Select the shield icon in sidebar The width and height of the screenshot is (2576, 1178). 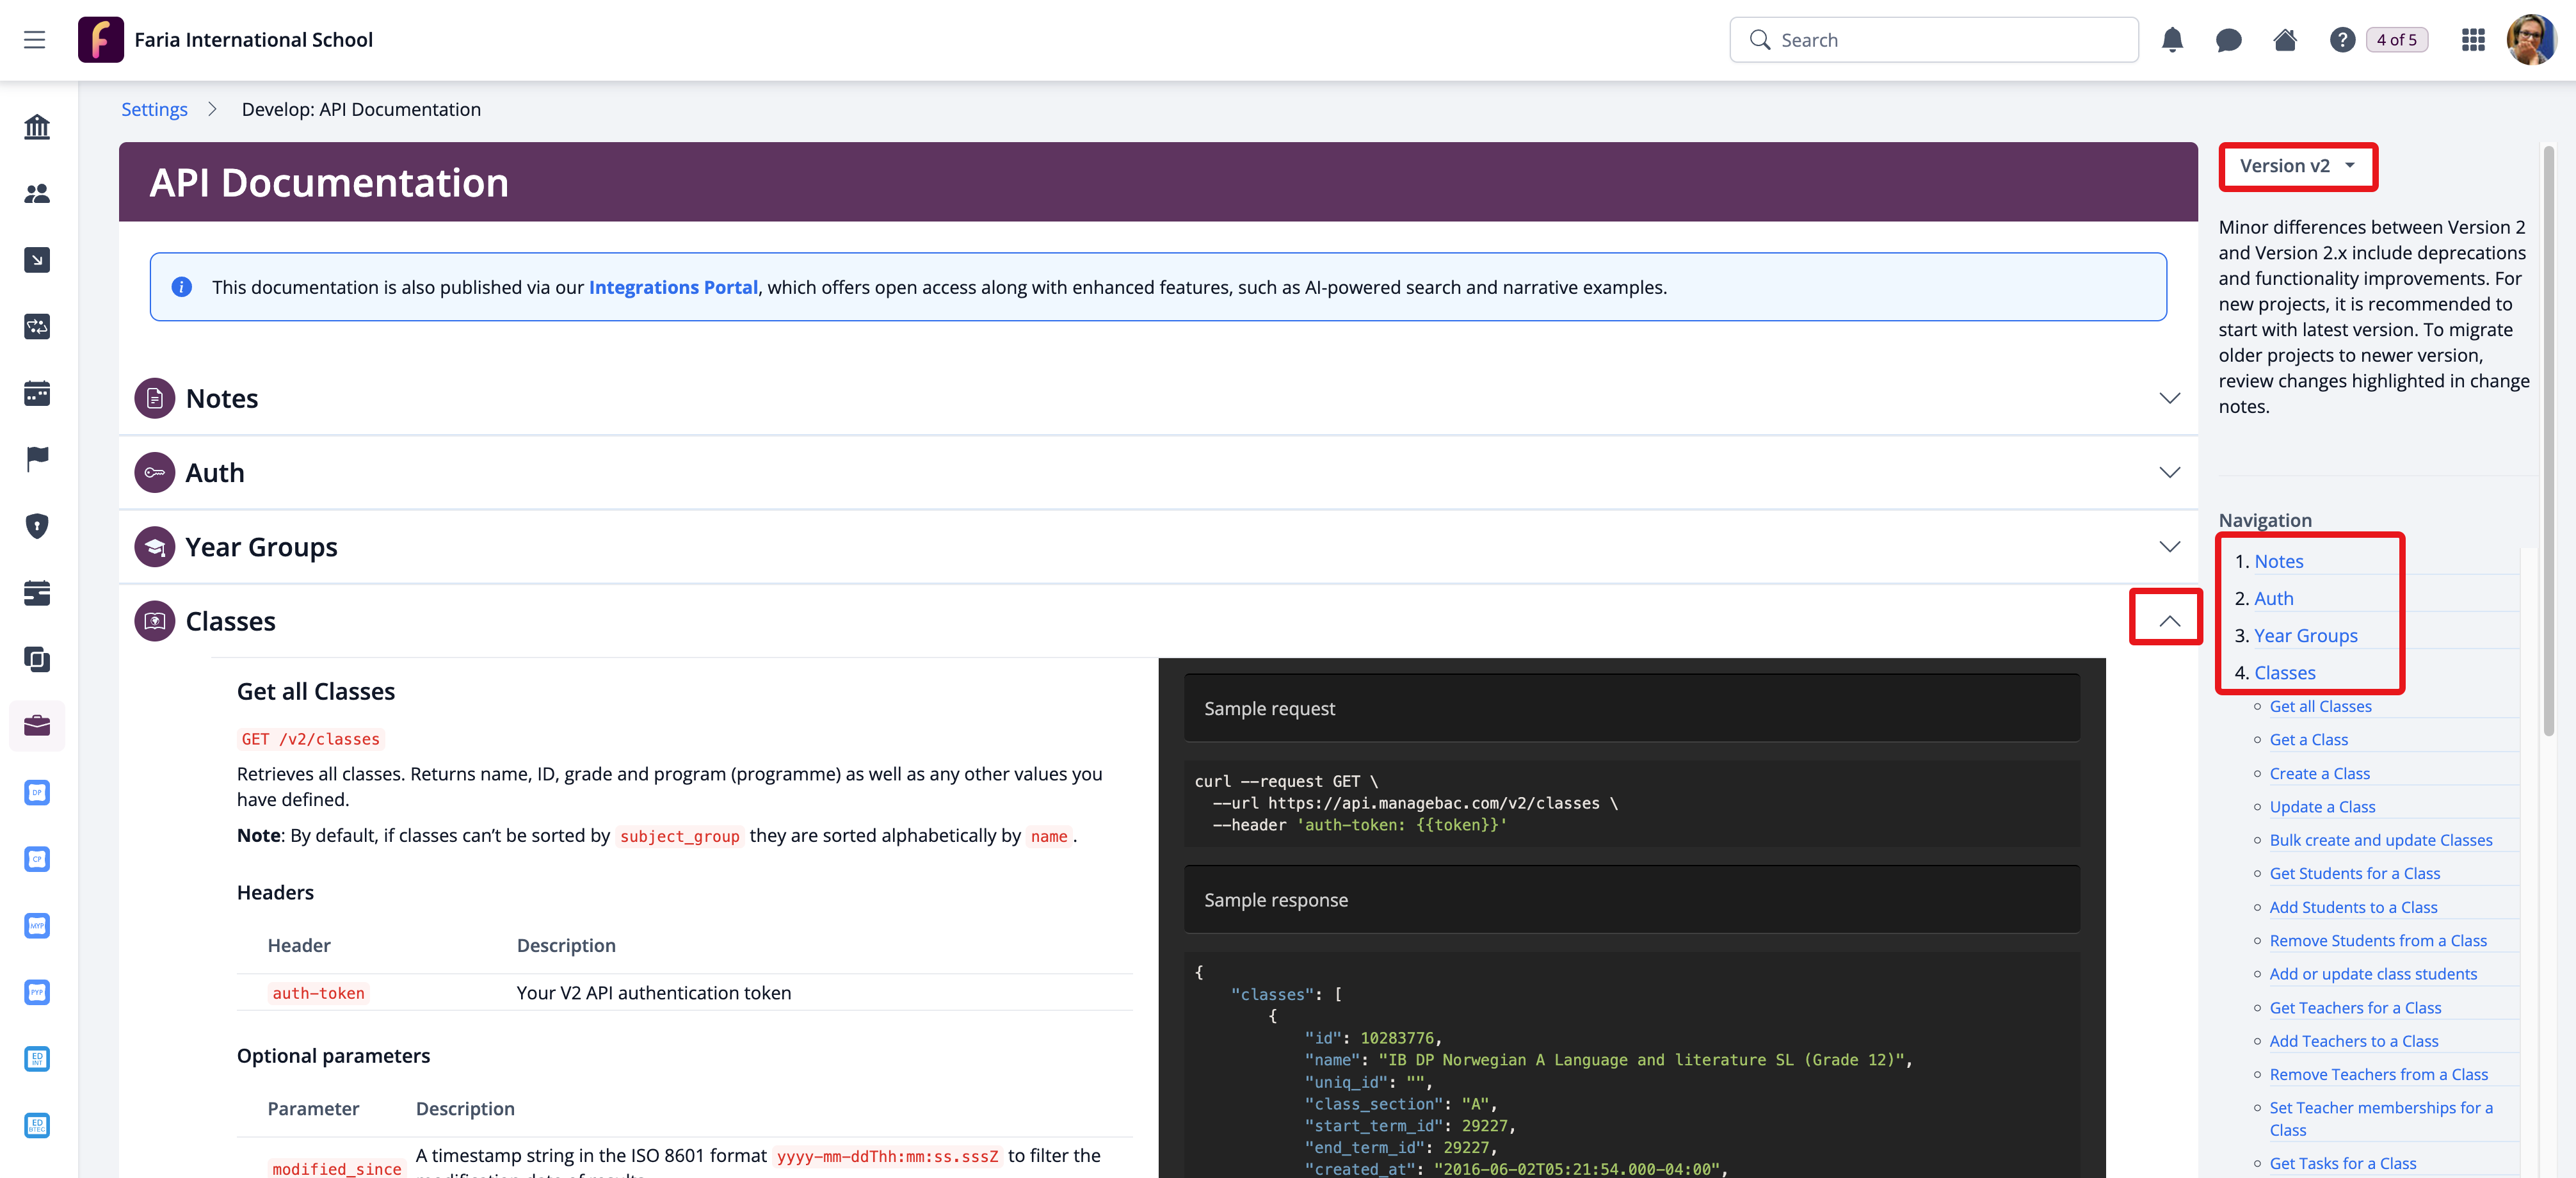tap(37, 526)
